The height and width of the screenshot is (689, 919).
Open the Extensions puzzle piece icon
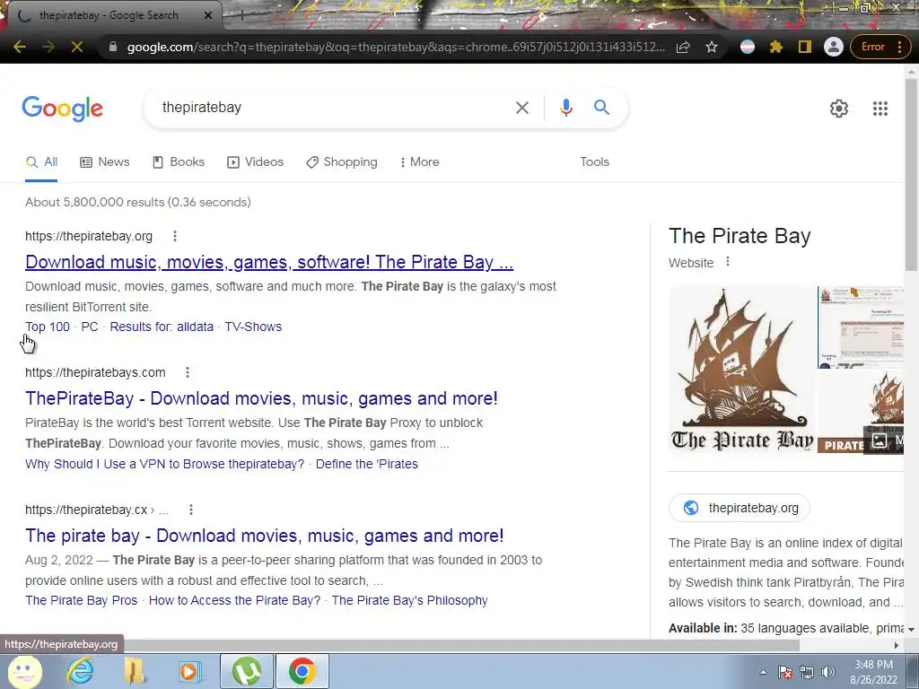pos(776,47)
